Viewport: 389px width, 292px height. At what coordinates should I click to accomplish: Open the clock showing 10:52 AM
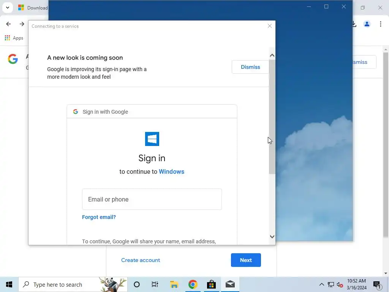[356, 284]
